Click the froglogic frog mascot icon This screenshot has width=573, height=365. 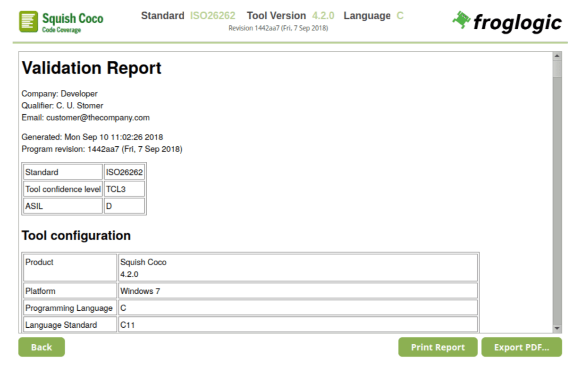click(x=461, y=20)
